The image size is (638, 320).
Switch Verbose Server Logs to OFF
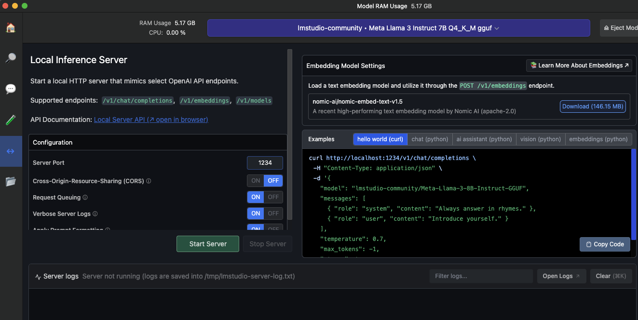click(273, 213)
